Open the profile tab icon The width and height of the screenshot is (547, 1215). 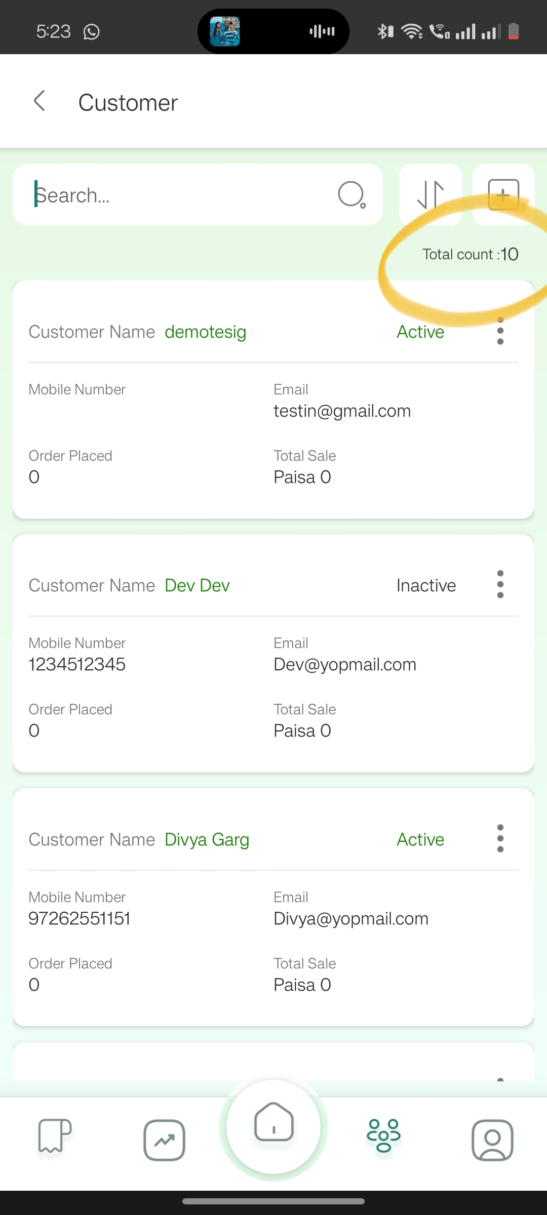(492, 1140)
